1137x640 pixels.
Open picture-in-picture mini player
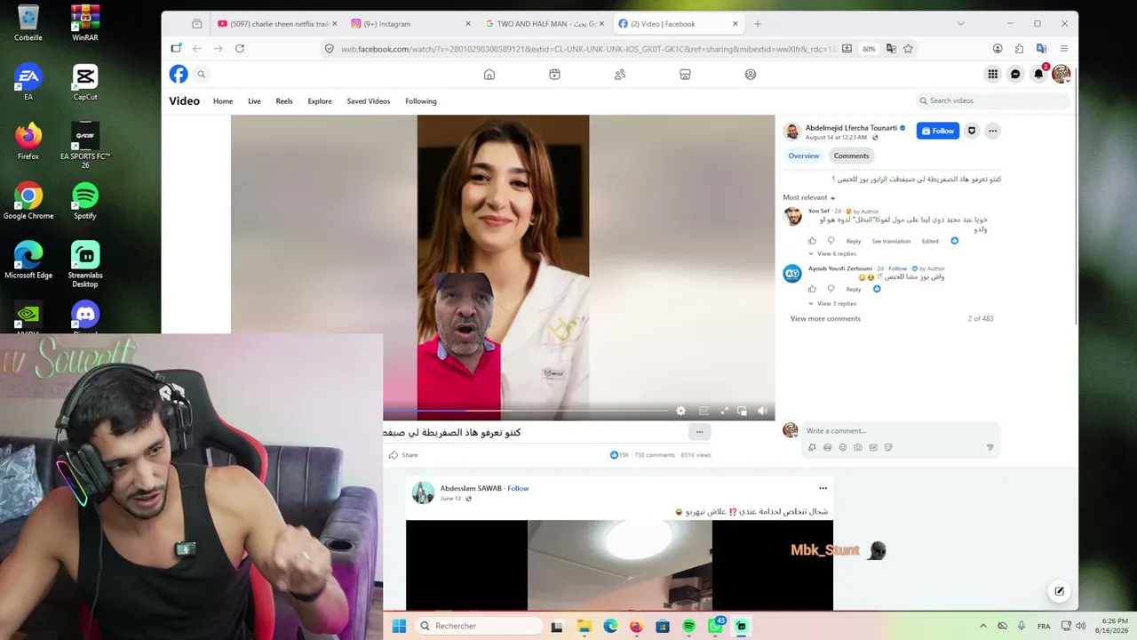(743, 411)
